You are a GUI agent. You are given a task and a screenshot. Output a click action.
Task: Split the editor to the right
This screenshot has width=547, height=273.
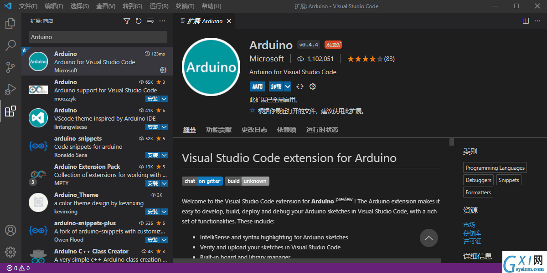click(526, 21)
